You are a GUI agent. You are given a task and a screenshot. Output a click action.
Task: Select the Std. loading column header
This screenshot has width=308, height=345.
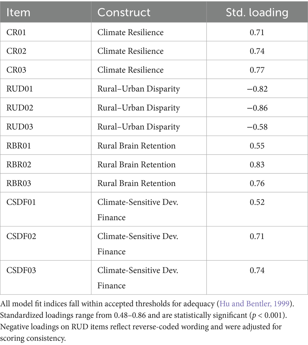(x=257, y=12)
